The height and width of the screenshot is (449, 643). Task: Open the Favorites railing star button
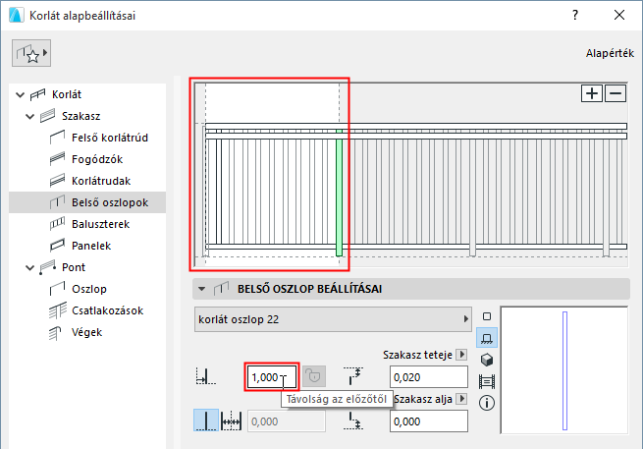[x=31, y=53]
